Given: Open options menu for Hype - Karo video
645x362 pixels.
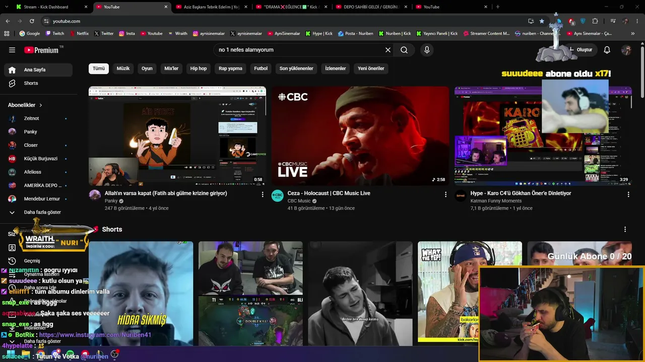Looking at the screenshot, I should pyautogui.click(x=628, y=195).
